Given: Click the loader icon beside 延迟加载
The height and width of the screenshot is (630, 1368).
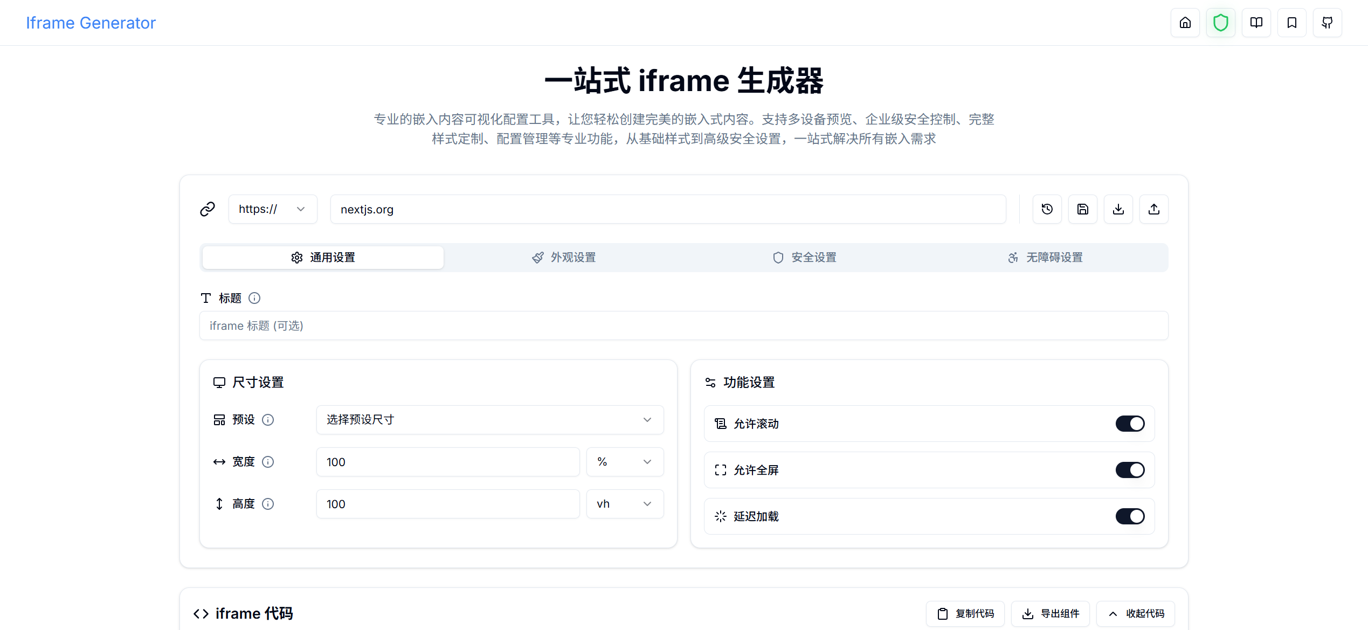Looking at the screenshot, I should (721, 516).
